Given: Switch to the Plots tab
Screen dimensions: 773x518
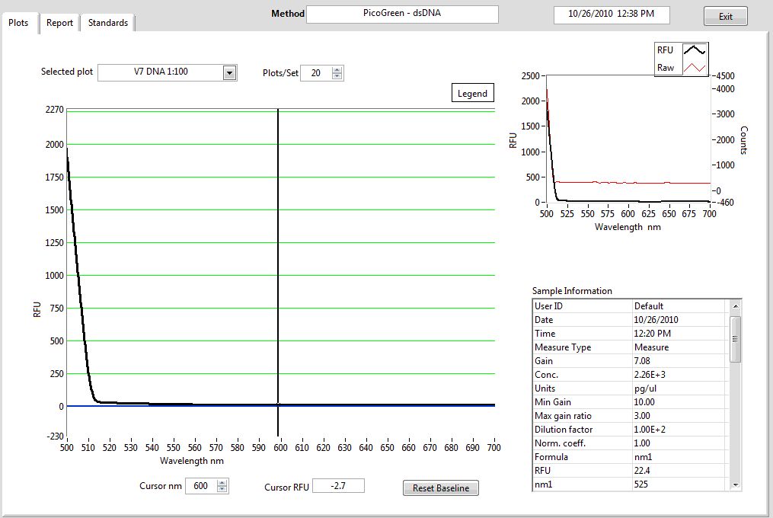Looking at the screenshot, I should point(19,23).
